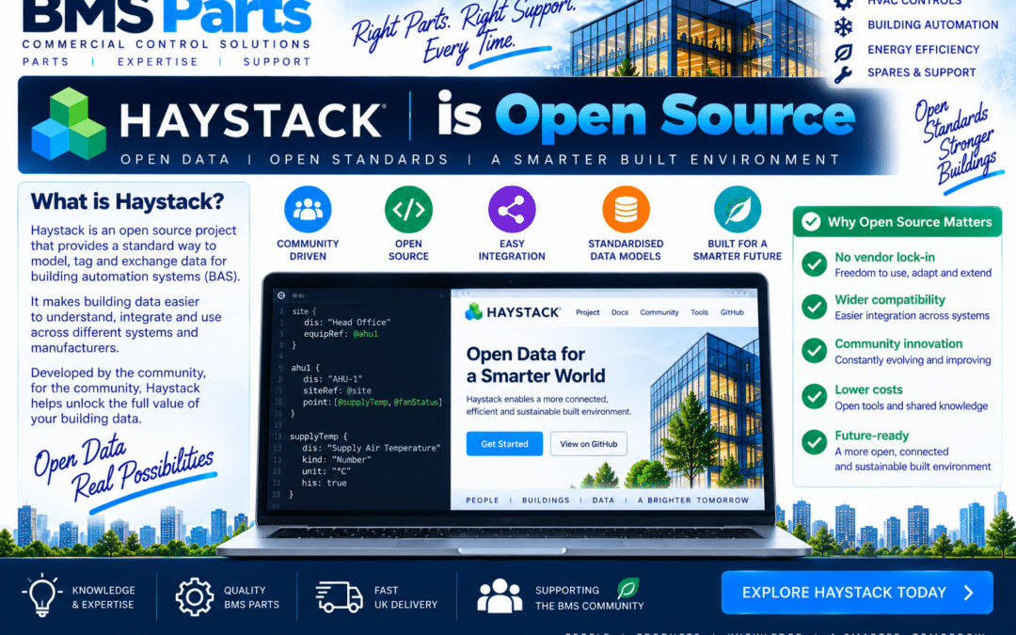Click the 'his: true' code line
The image size is (1016, 635).
[x=324, y=483]
